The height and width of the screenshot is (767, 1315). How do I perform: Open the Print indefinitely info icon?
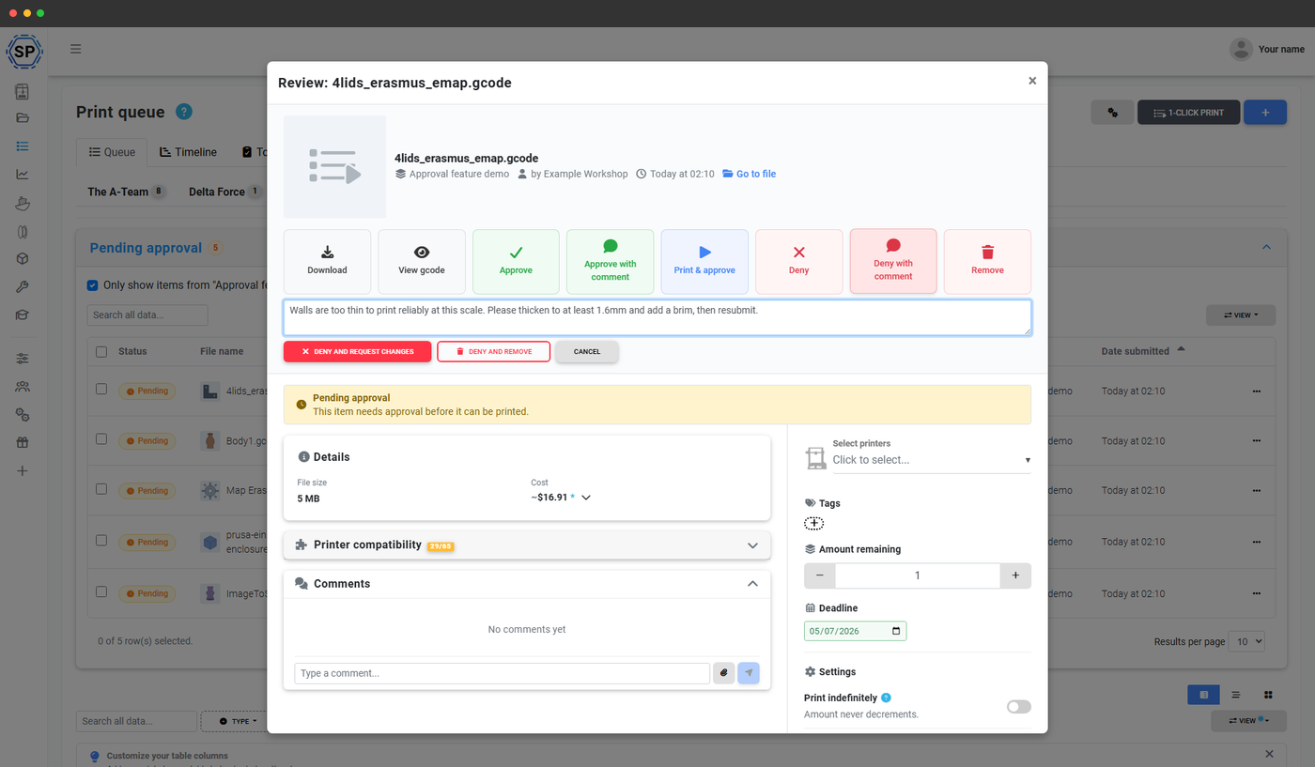(x=887, y=698)
